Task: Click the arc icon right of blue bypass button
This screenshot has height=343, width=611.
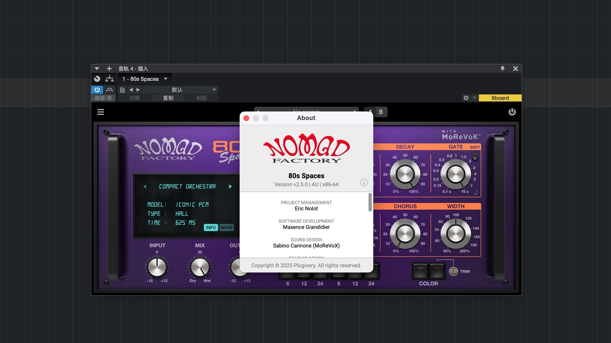Action: click(109, 90)
